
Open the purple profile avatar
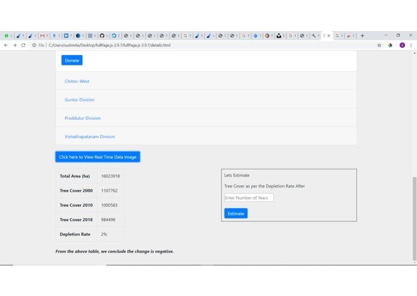[x=402, y=45]
